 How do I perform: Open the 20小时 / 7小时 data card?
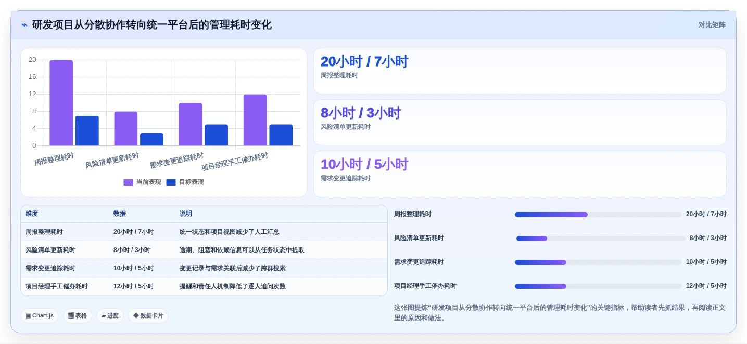tap(520, 71)
